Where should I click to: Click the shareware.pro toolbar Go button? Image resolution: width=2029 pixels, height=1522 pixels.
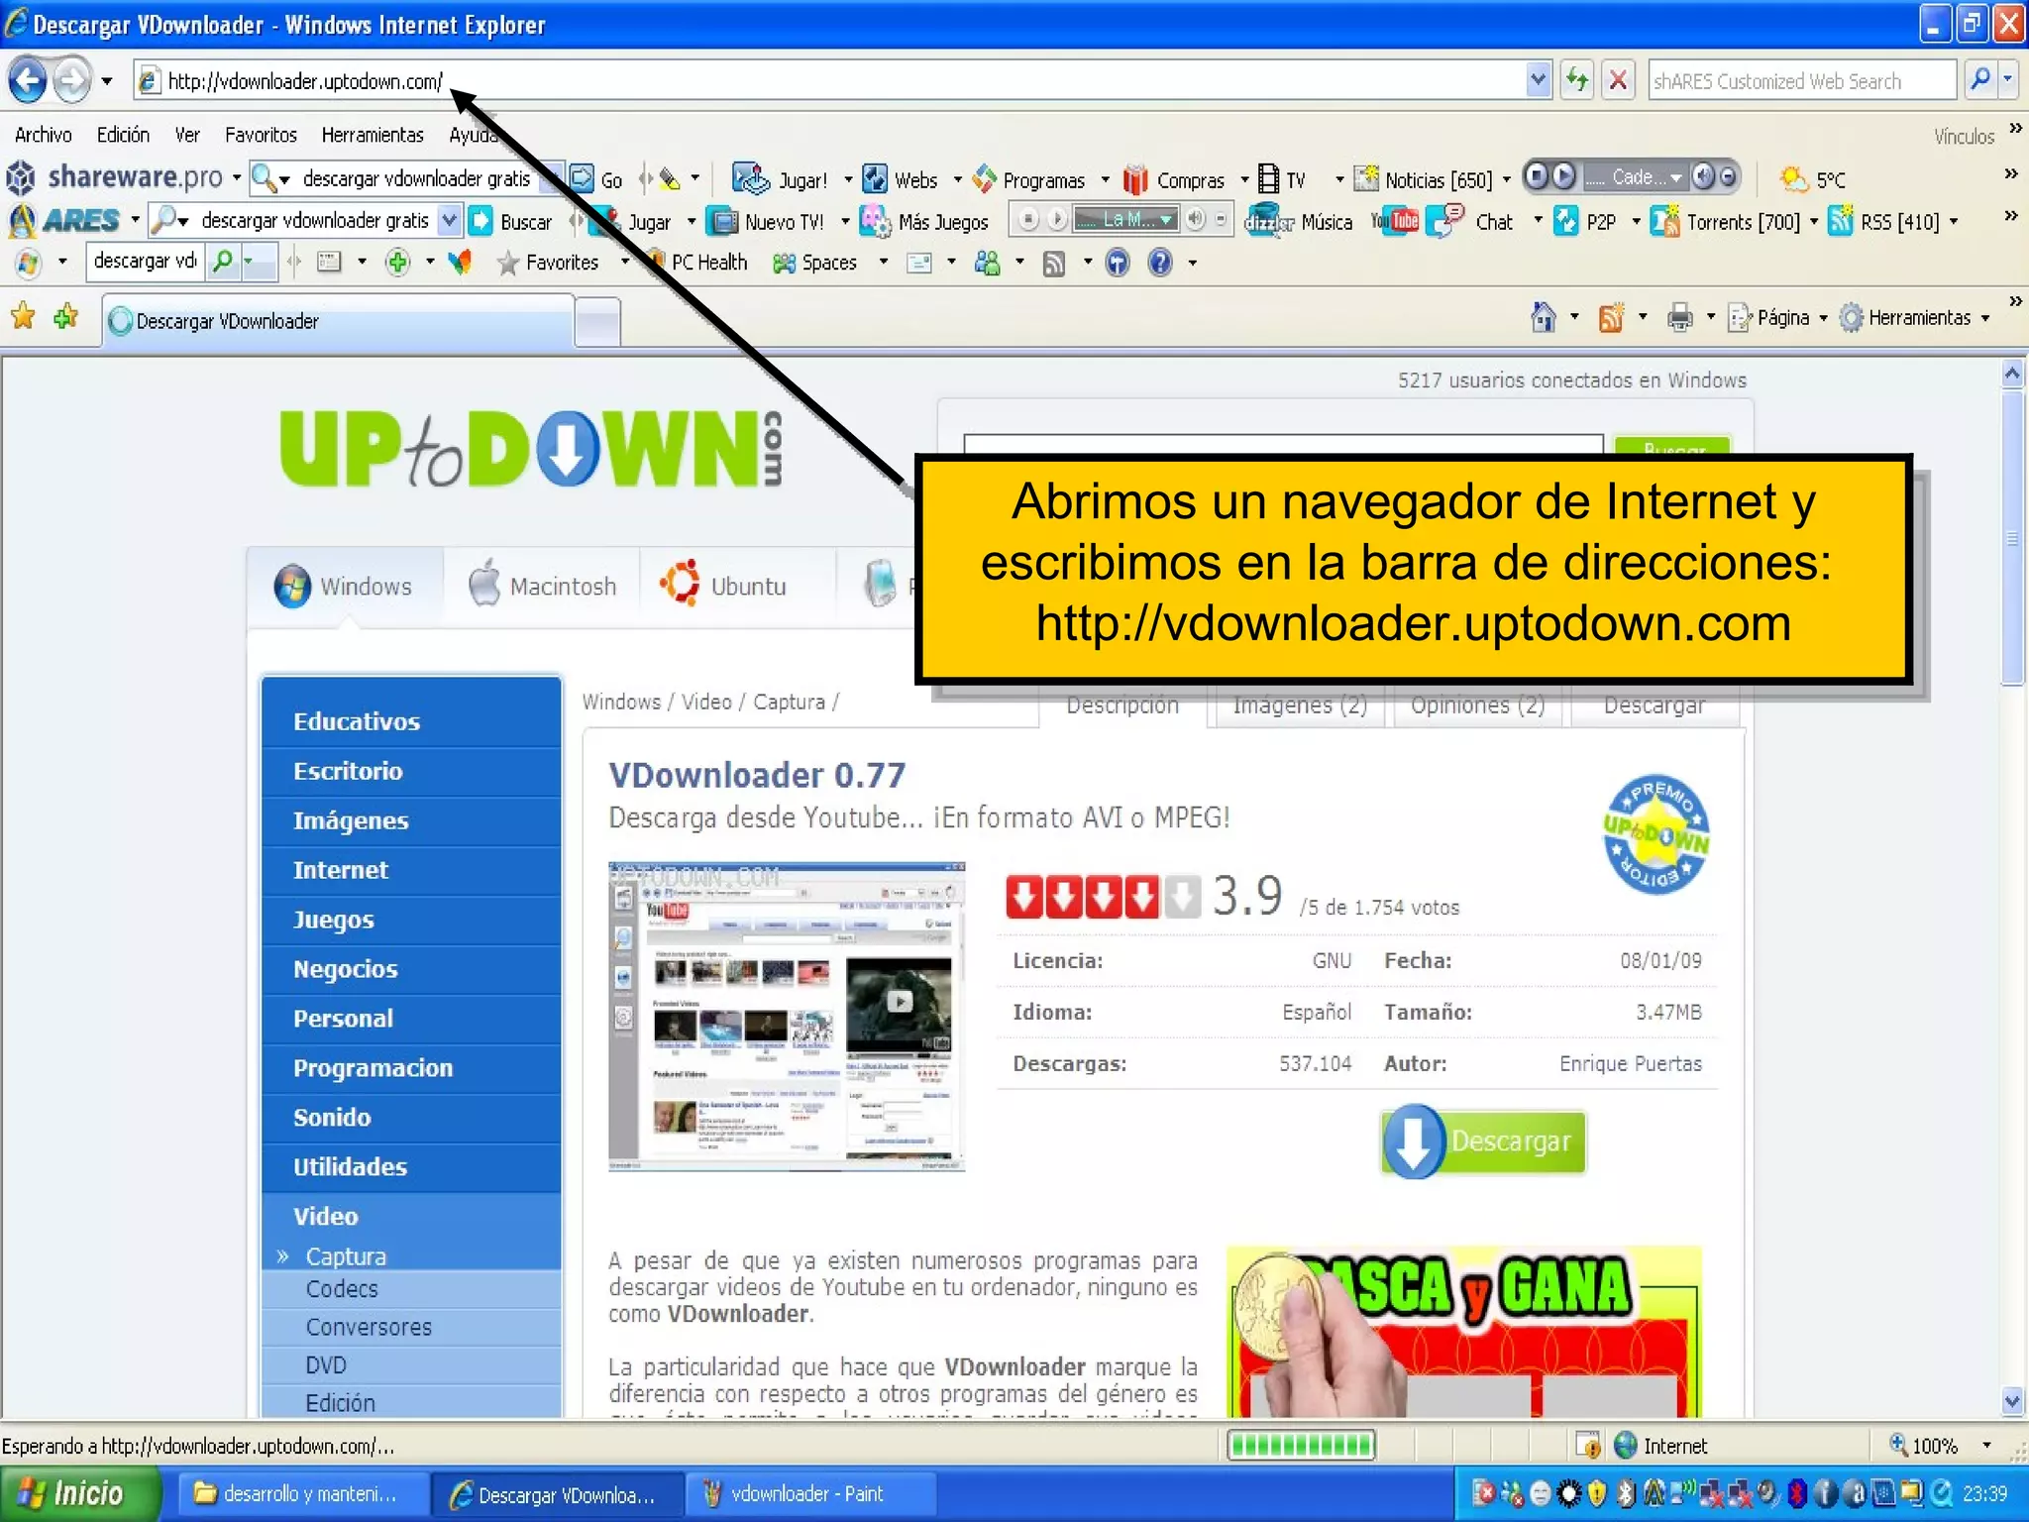point(598,179)
